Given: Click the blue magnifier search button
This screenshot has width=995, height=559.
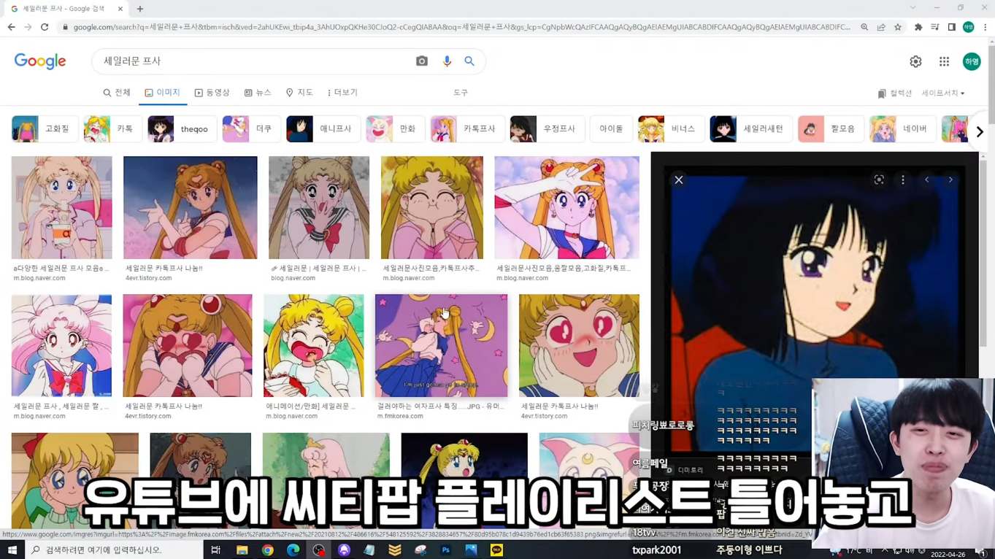Looking at the screenshot, I should pyautogui.click(x=469, y=61).
